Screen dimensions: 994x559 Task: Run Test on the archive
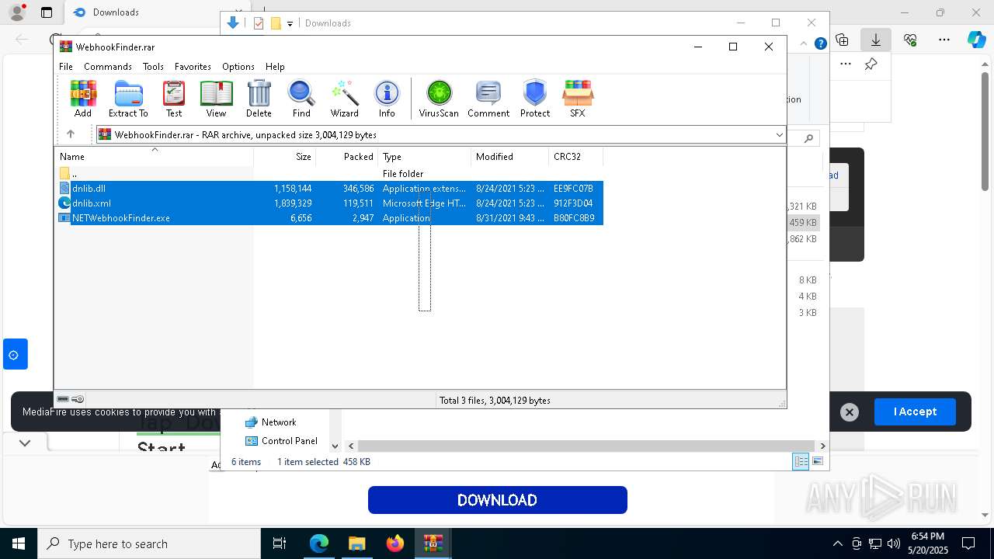(x=174, y=99)
